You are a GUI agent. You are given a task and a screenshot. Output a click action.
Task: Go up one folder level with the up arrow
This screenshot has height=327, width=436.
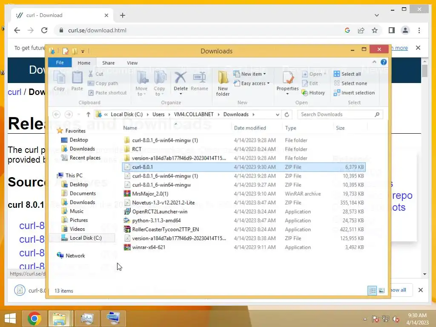click(x=88, y=115)
